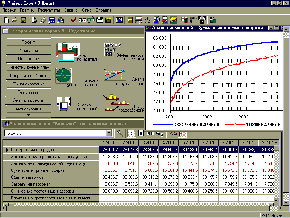This screenshot has width=290, height=218.
Task: Open Доходы подразделений coins icon
Action: (x=116, y=102)
